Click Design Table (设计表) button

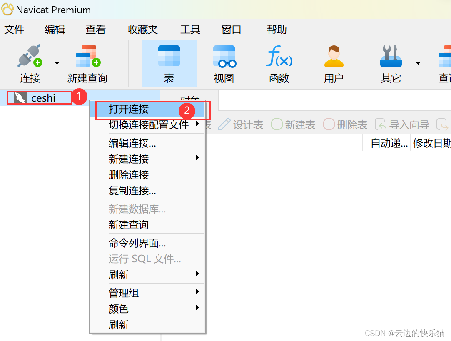(241, 125)
